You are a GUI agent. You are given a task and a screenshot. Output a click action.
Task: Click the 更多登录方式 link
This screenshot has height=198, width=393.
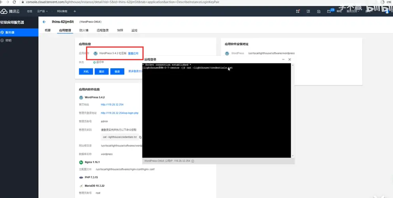coord(135,71)
